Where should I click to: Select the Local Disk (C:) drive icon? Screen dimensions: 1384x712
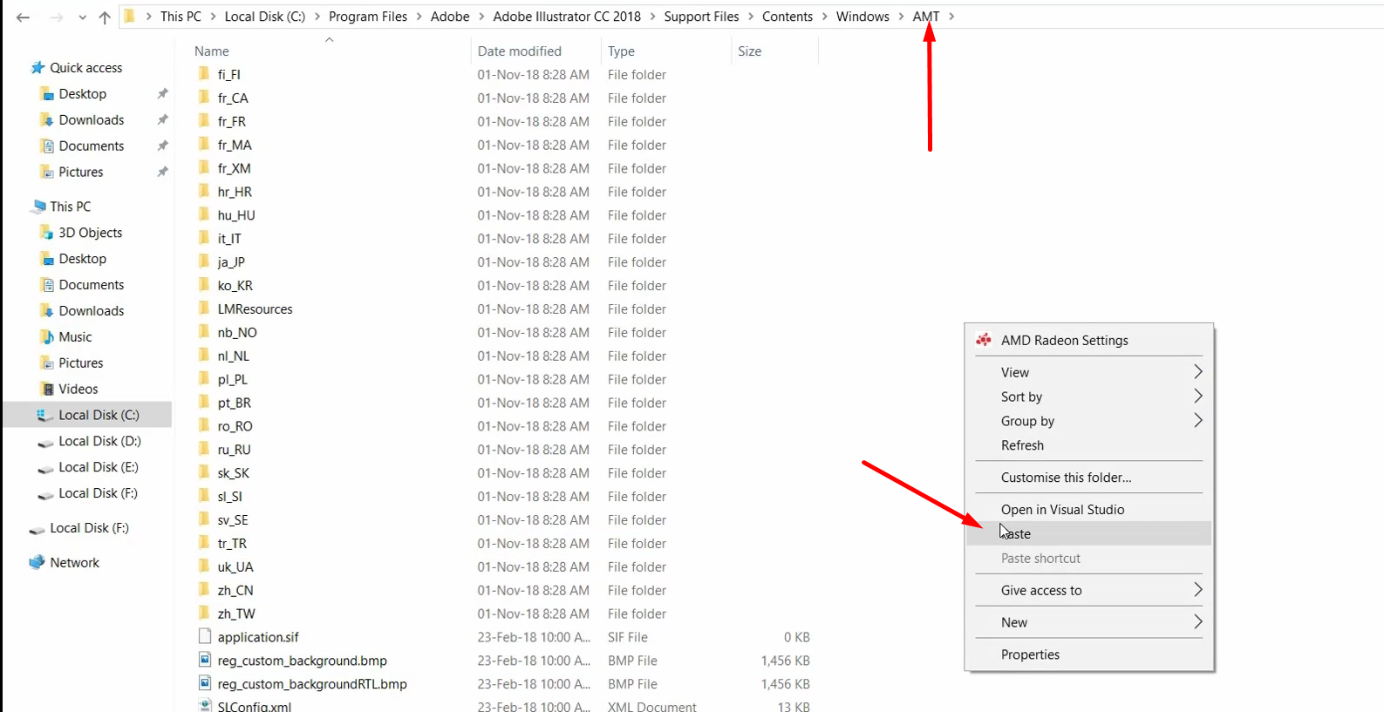(45, 416)
